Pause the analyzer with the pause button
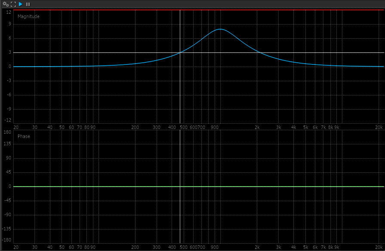 28,4
